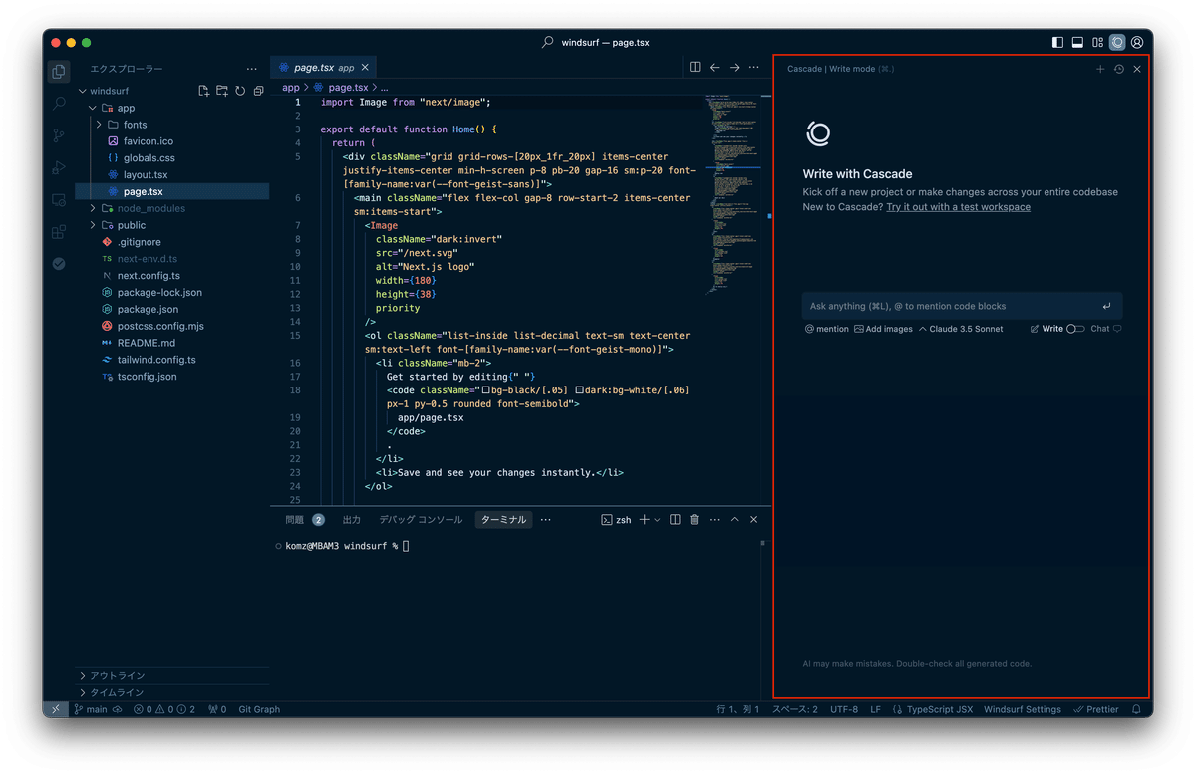This screenshot has width=1196, height=774.
Task: Create a new file in explorer
Action: tap(204, 91)
